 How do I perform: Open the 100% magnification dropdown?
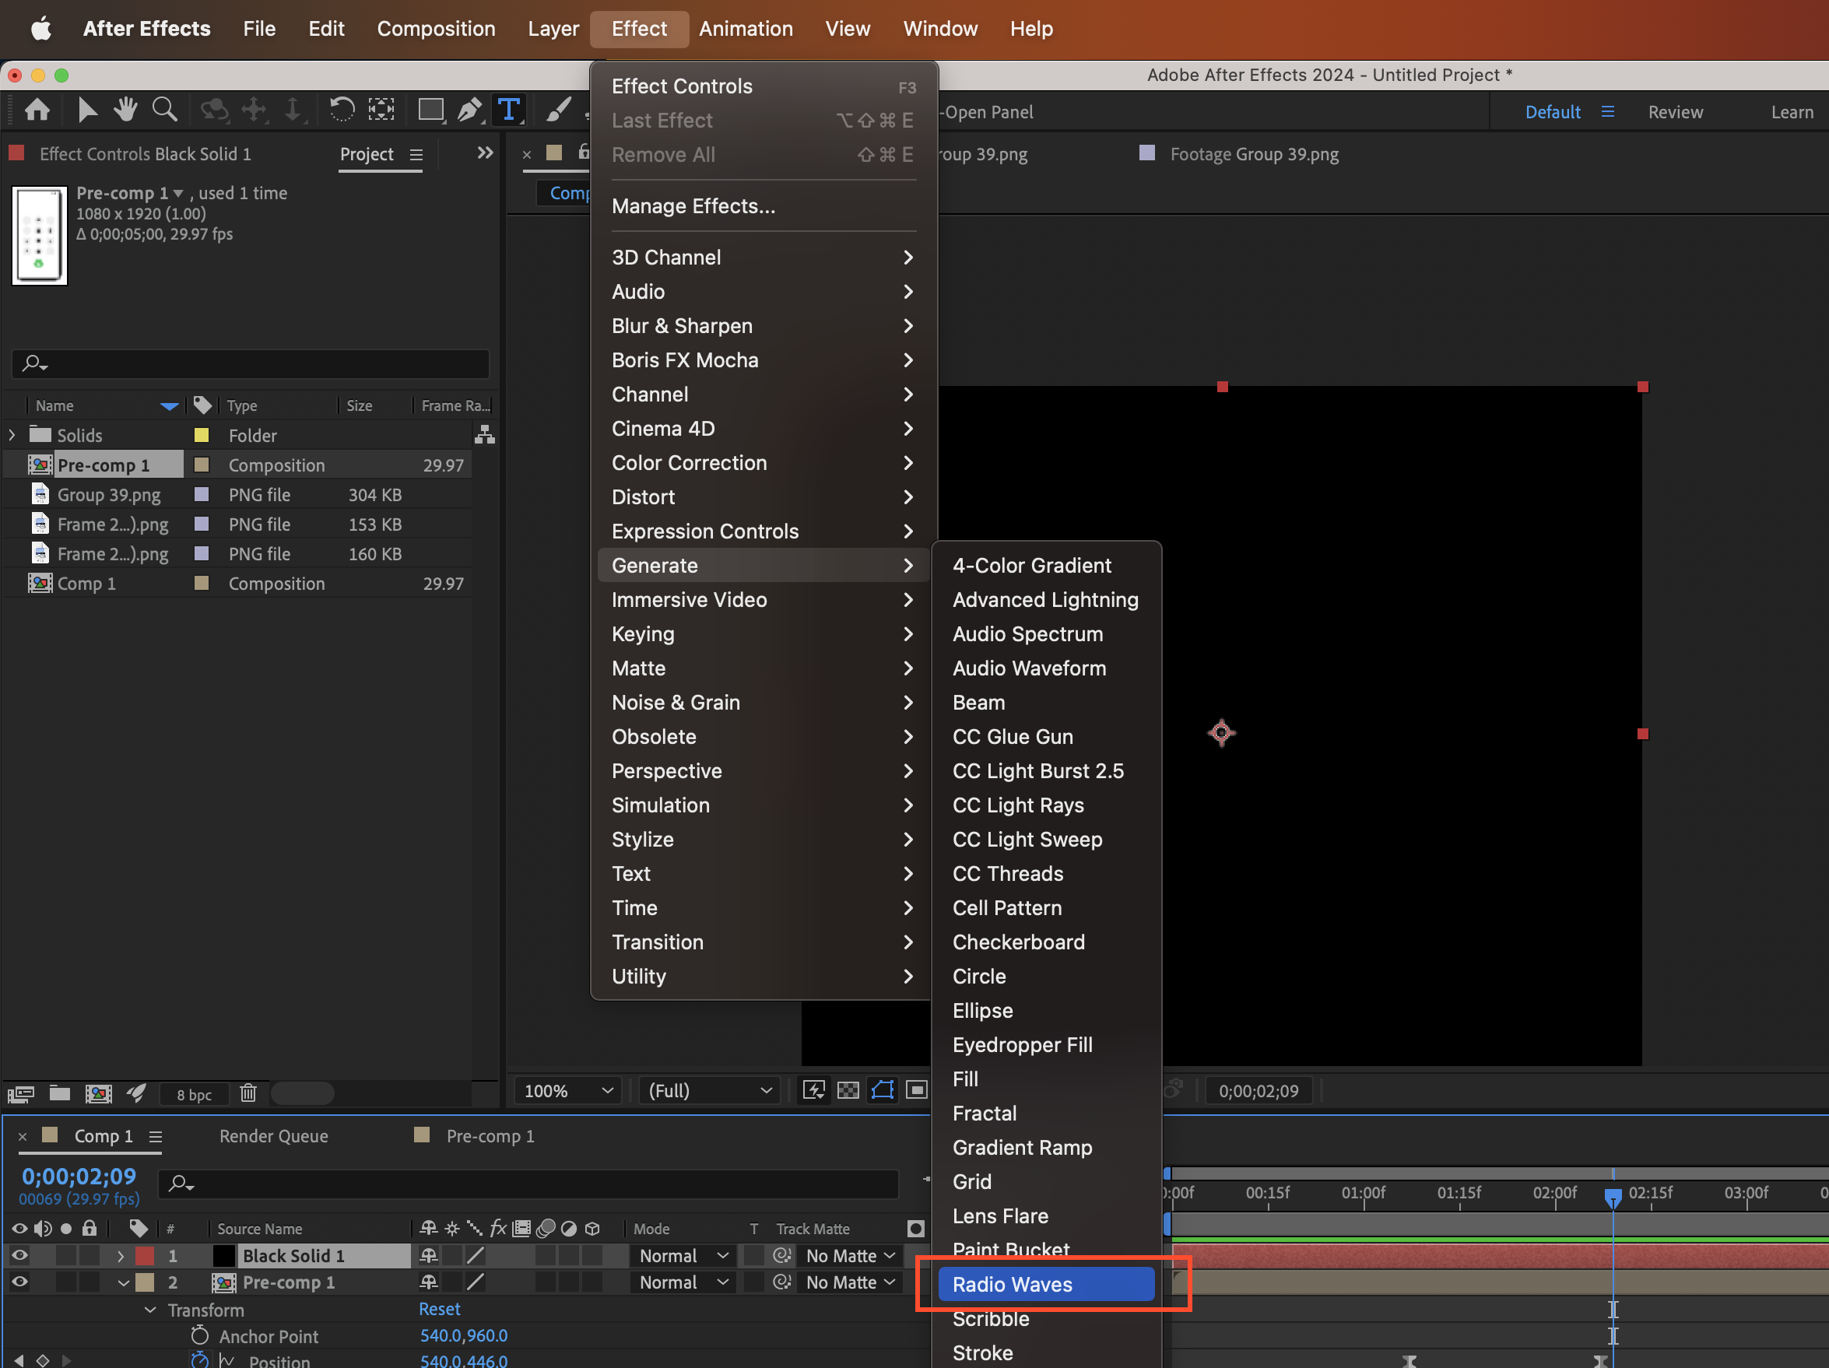(x=568, y=1090)
